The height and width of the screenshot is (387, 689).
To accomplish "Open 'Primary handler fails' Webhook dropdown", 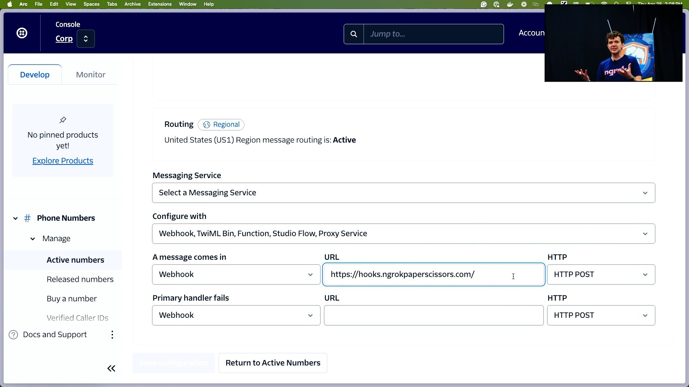I will point(236,315).
